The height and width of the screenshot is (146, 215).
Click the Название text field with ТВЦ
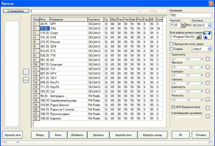coord(191,15)
